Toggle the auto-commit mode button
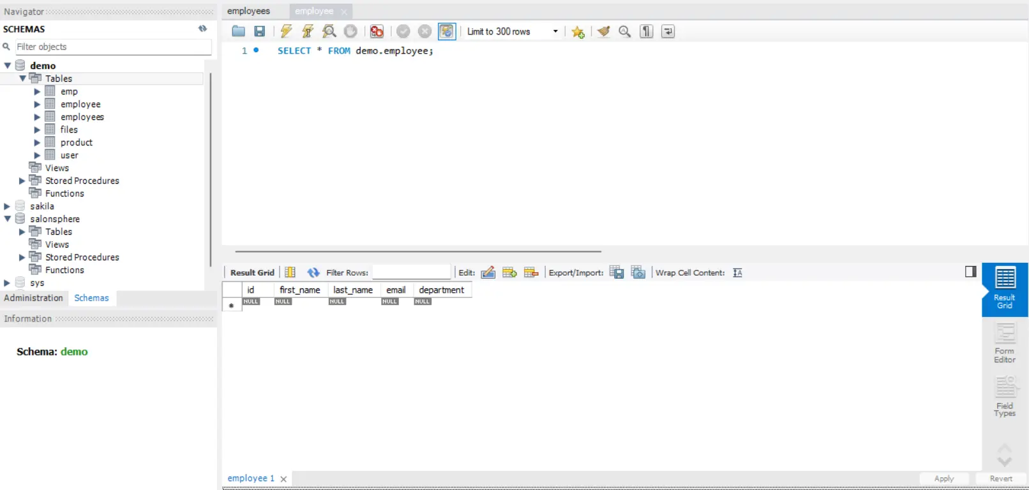 [x=447, y=31]
